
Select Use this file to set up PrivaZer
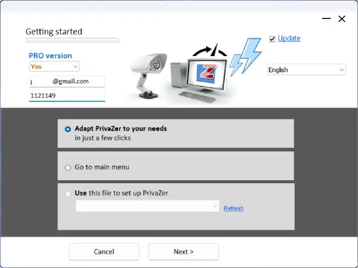pyautogui.click(x=68, y=194)
